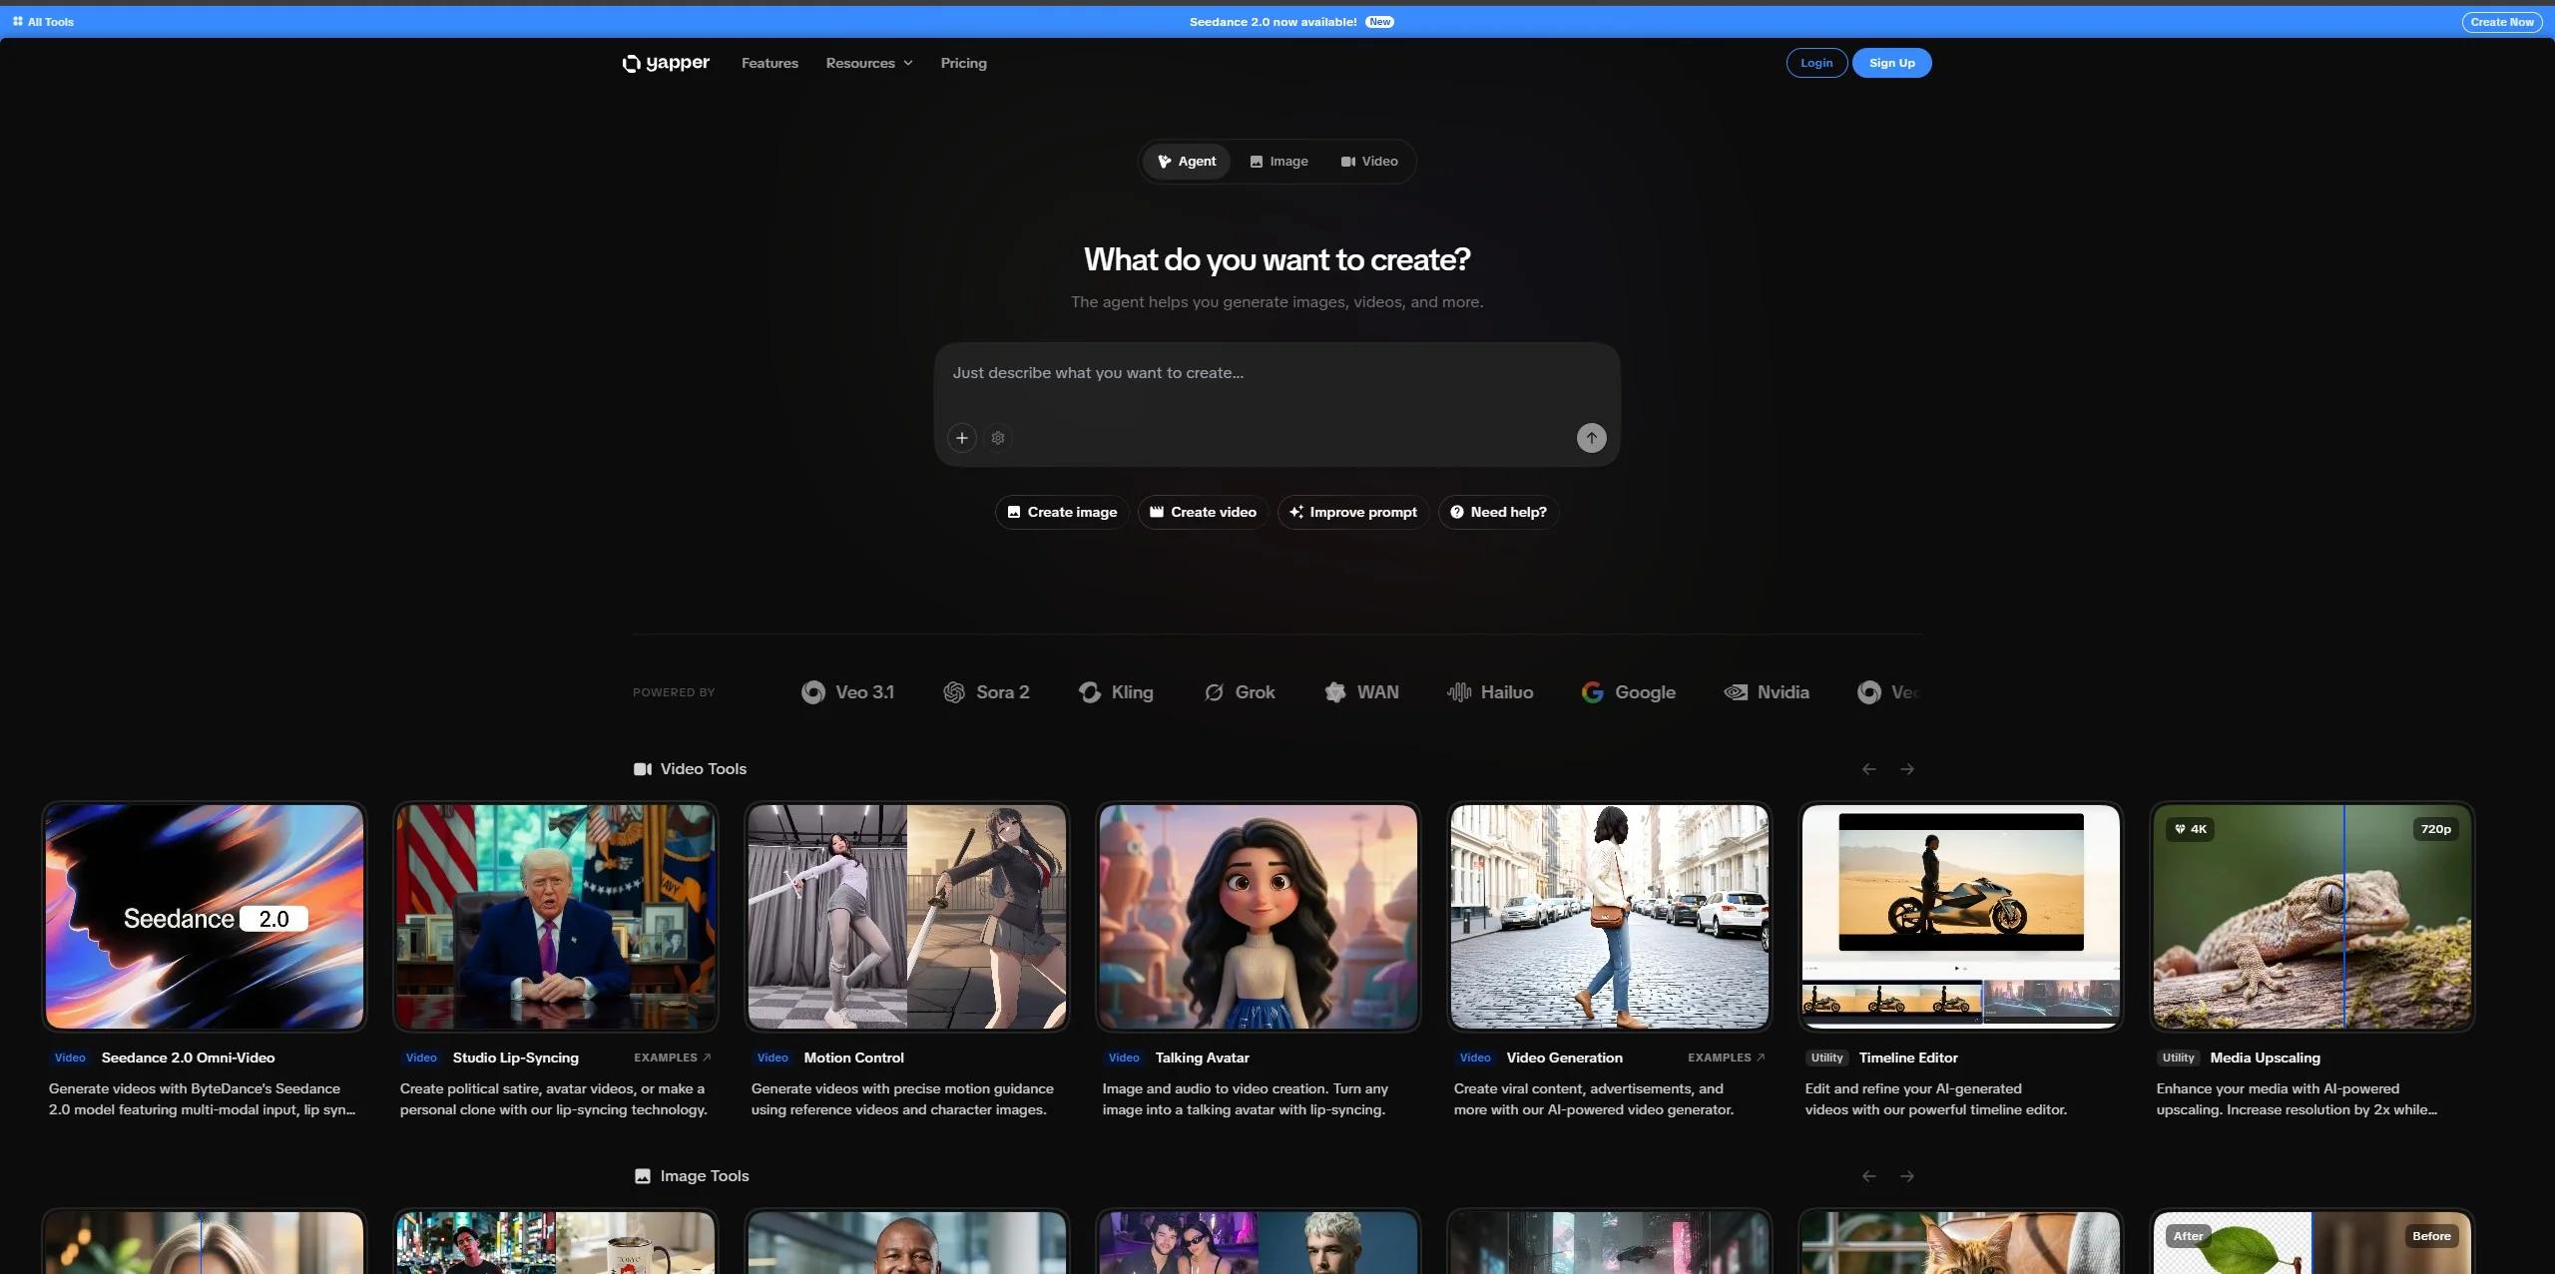Click the Video Tools camera icon
This screenshot has height=1274, width=2555.
pyautogui.click(x=643, y=769)
